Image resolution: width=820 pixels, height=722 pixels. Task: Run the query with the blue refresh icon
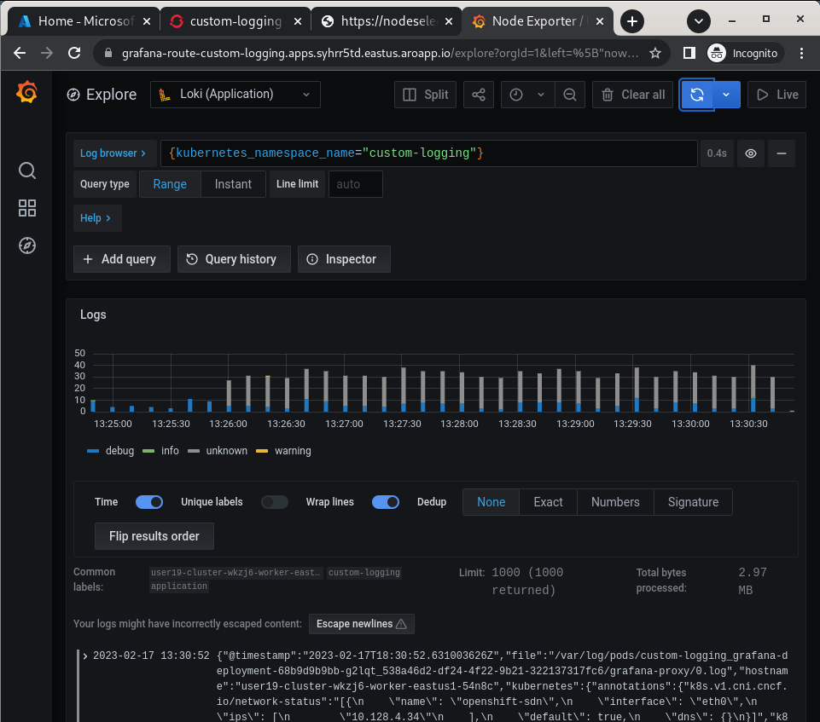[696, 95]
